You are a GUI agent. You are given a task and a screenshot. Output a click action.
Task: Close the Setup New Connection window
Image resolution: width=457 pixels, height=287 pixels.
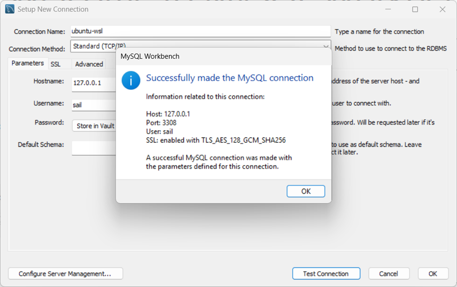pyautogui.click(x=442, y=9)
